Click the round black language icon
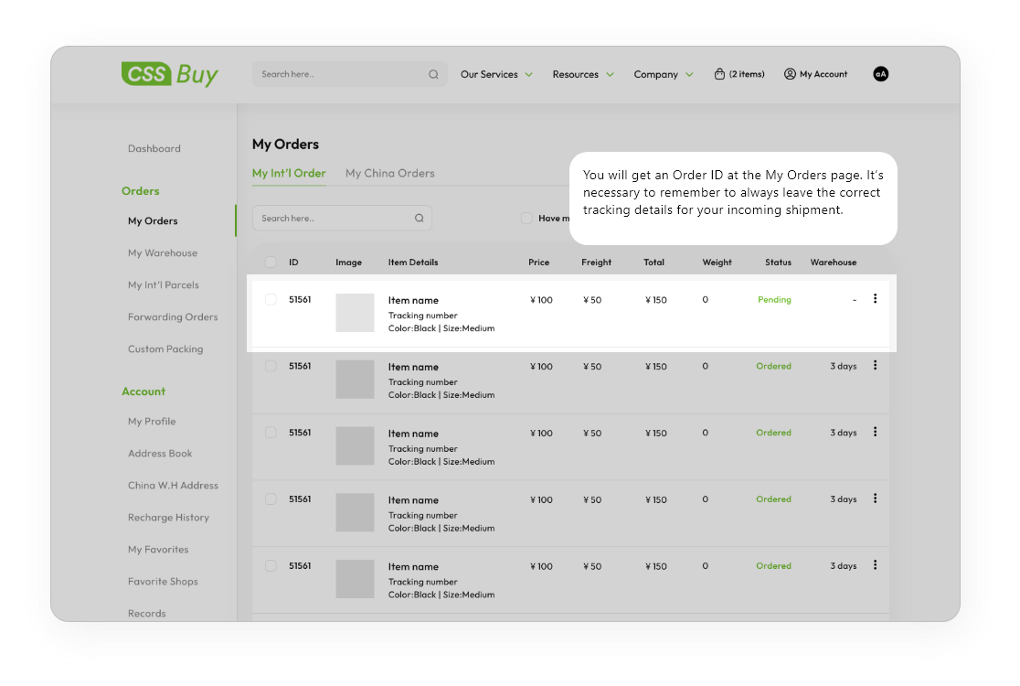 [x=880, y=74]
